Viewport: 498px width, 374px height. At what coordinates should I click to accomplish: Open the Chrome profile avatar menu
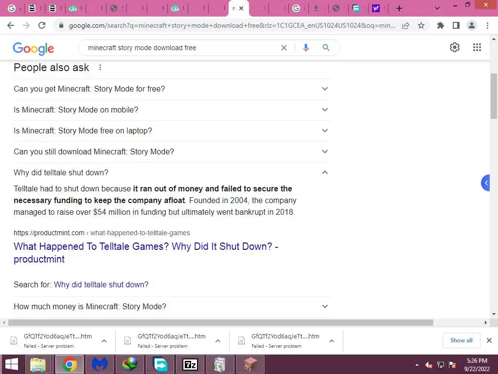pos(472,25)
